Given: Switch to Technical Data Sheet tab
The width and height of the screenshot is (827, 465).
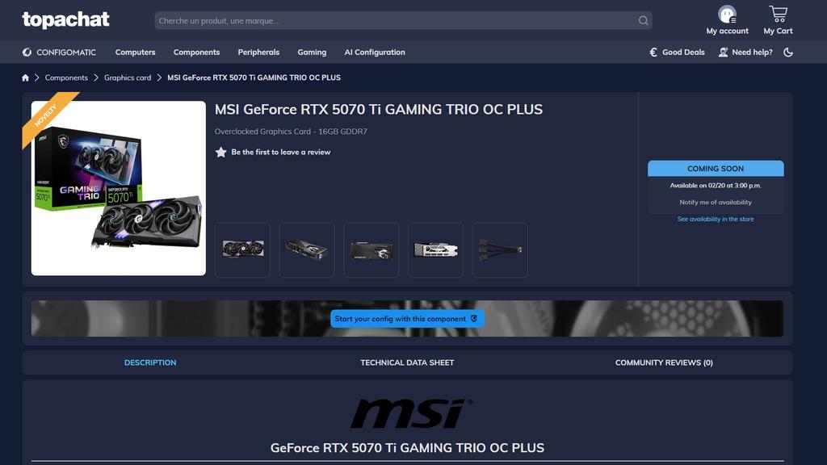Looking at the screenshot, I should (x=407, y=362).
